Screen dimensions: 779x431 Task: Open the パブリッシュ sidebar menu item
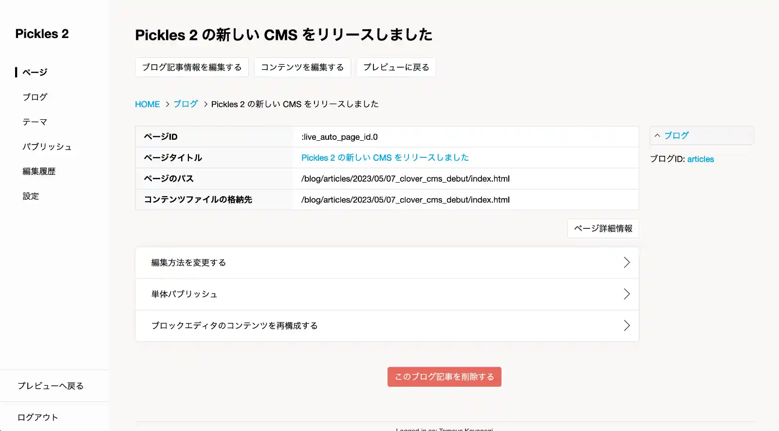[47, 147]
